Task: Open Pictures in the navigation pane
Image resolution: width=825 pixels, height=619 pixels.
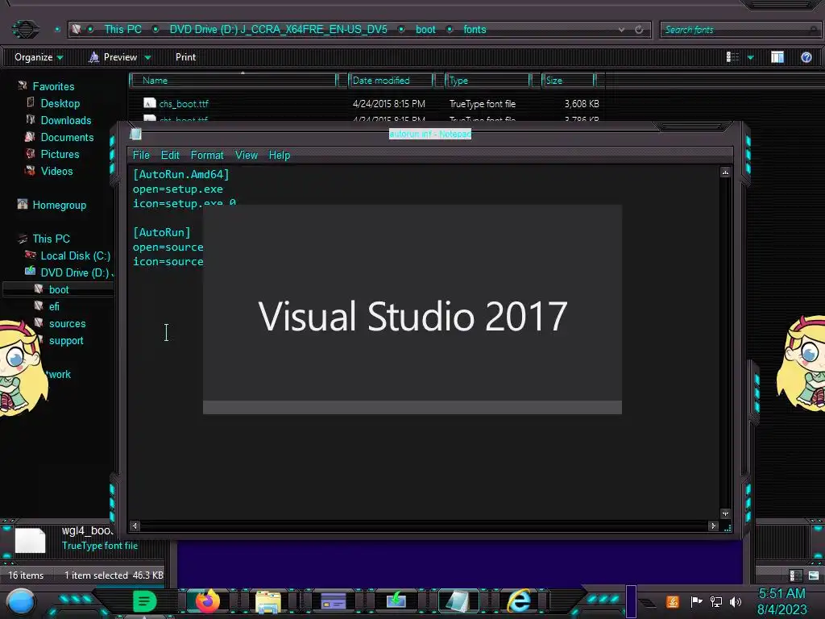Action: (x=60, y=154)
